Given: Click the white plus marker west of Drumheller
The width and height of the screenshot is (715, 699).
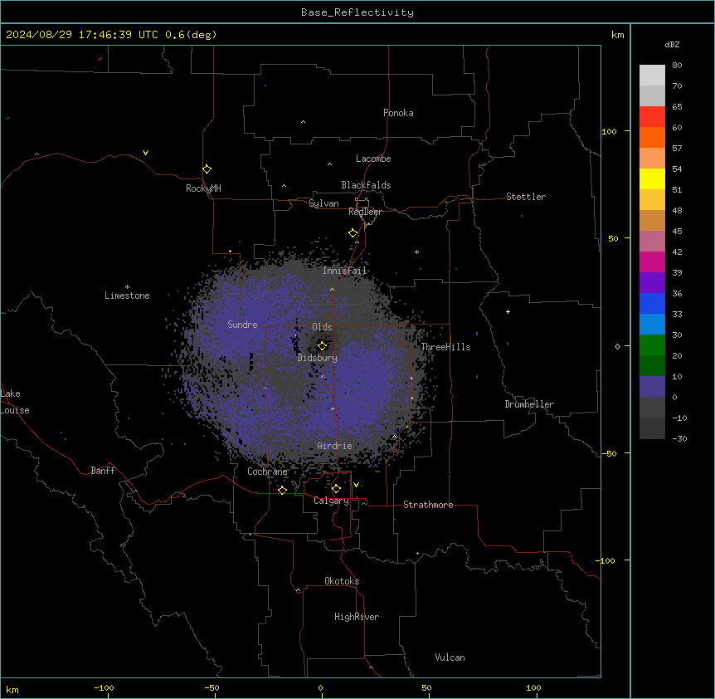Looking at the screenshot, I should point(508,311).
